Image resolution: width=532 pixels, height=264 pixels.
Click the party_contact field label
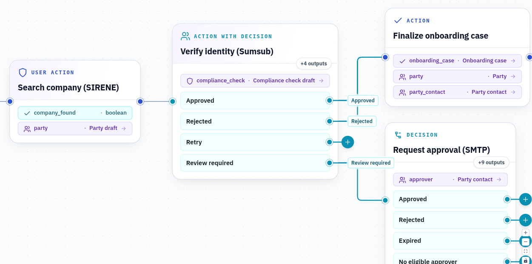pyautogui.click(x=427, y=92)
